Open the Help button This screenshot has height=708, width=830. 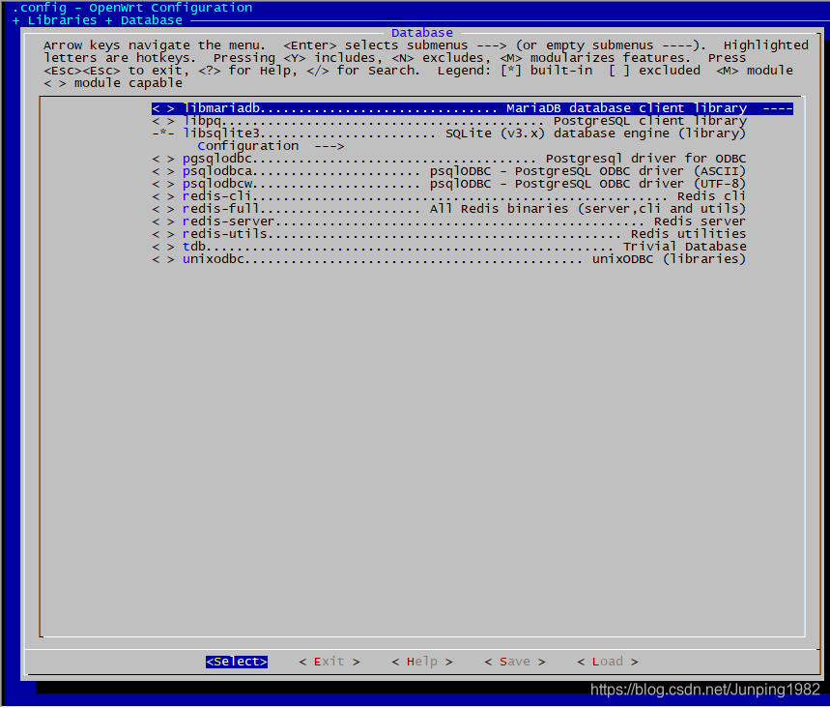coord(422,663)
